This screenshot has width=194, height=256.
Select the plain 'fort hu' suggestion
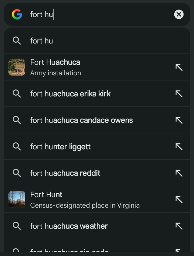[x=41, y=41]
